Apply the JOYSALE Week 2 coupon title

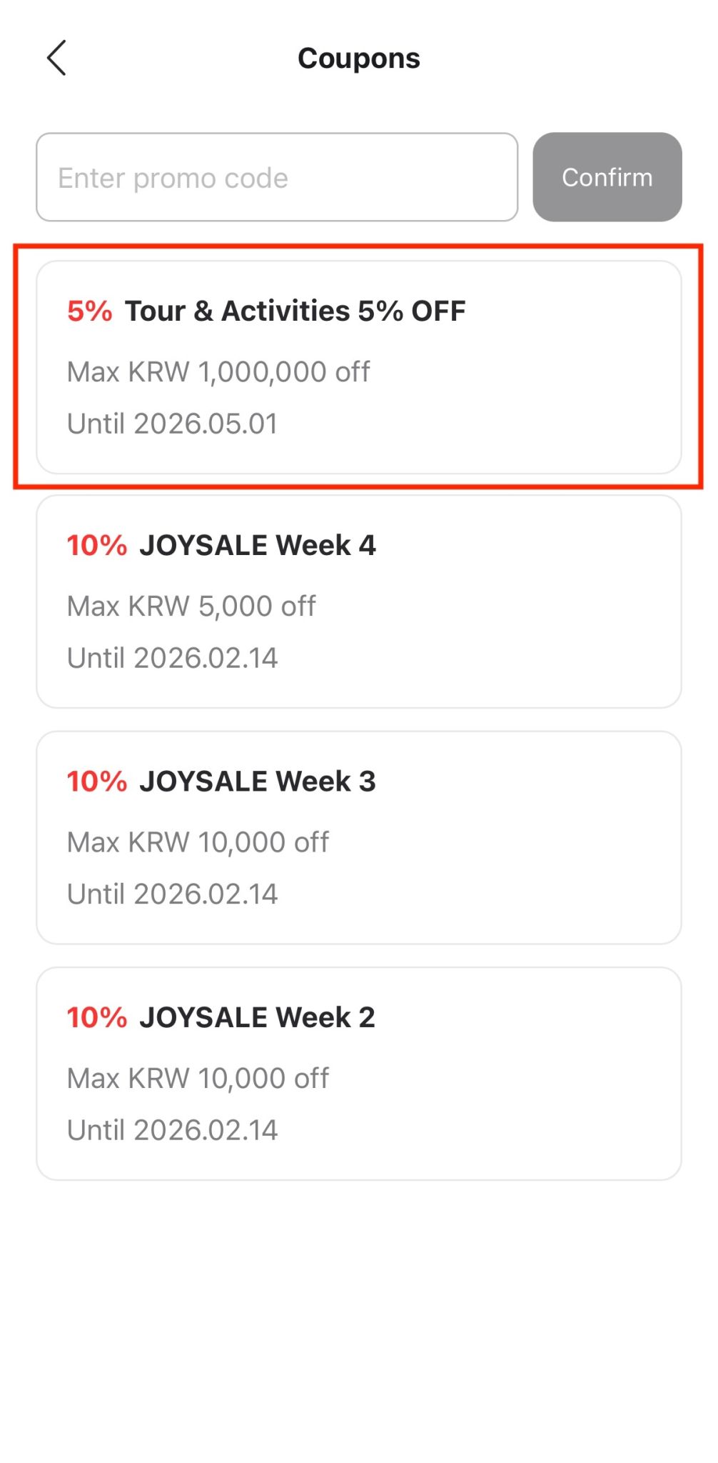(x=257, y=1017)
